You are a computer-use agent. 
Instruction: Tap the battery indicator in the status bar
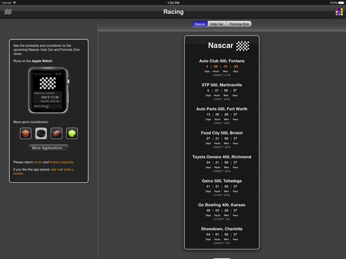[x=341, y=3]
